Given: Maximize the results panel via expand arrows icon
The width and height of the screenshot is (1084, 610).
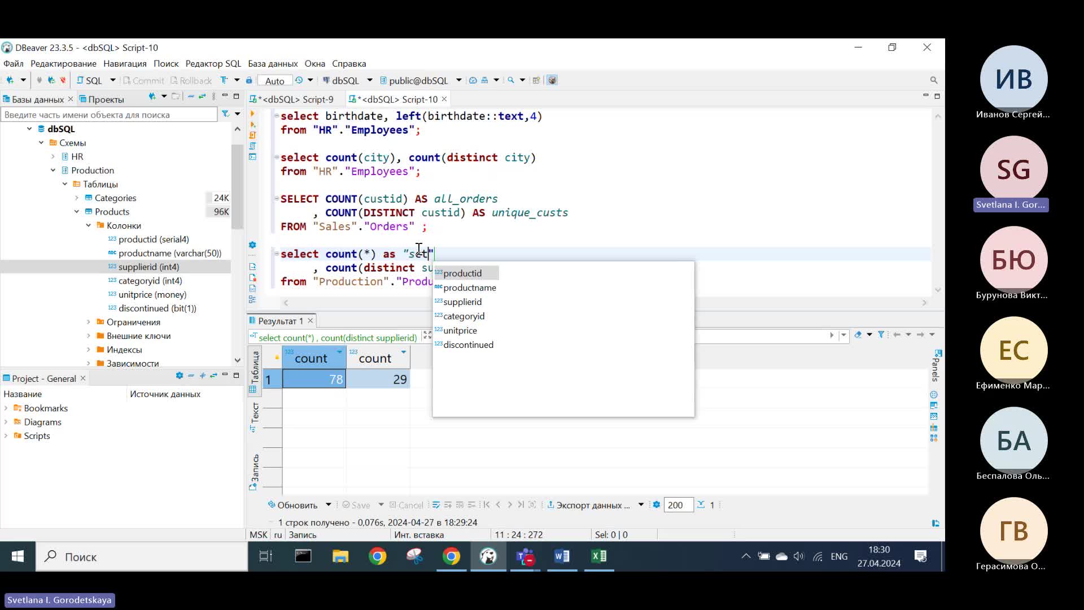Looking at the screenshot, I should pyautogui.click(x=427, y=335).
